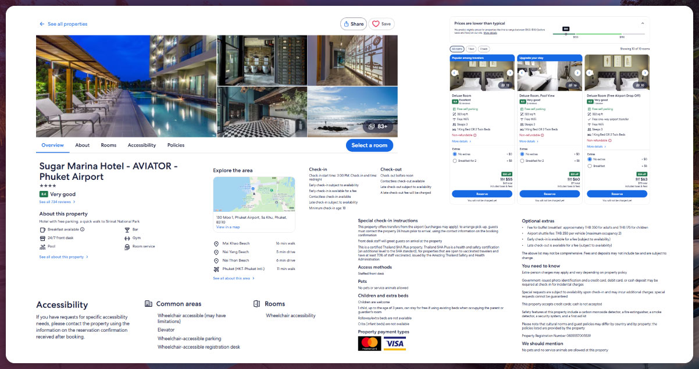Open See all about this property
This screenshot has height=369, width=699.
(x=64, y=257)
